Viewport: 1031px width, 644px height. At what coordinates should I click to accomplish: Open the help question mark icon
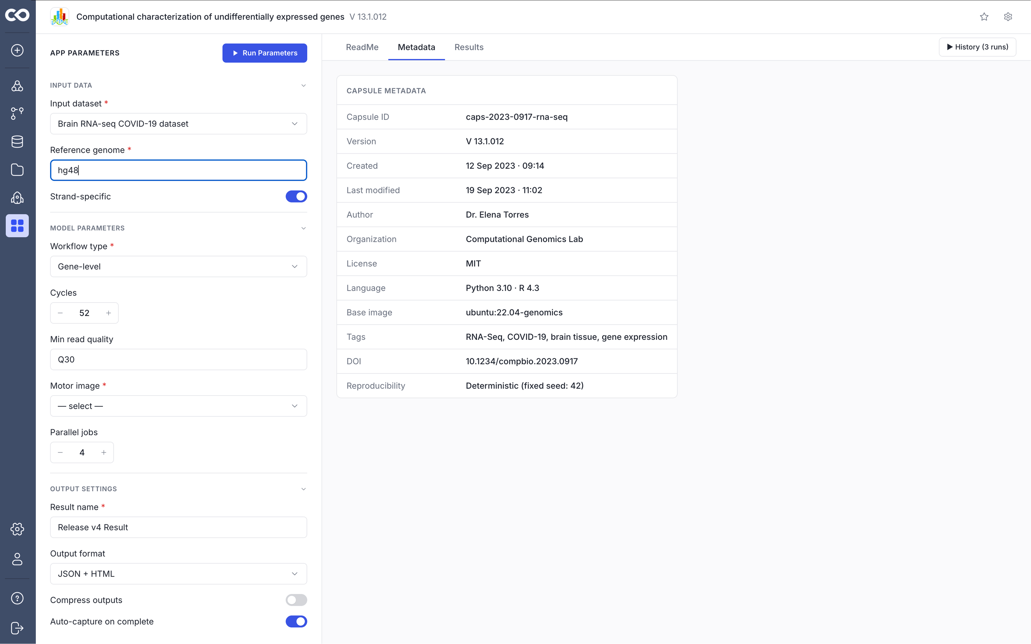(x=17, y=599)
